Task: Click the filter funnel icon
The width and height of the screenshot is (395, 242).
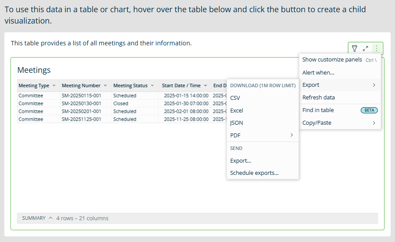Action: (354, 48)
